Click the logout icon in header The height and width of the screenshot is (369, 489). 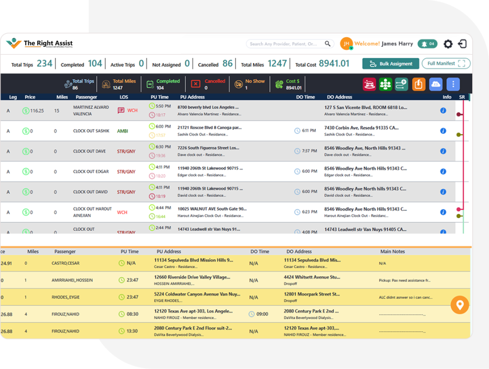coord(462,44)
